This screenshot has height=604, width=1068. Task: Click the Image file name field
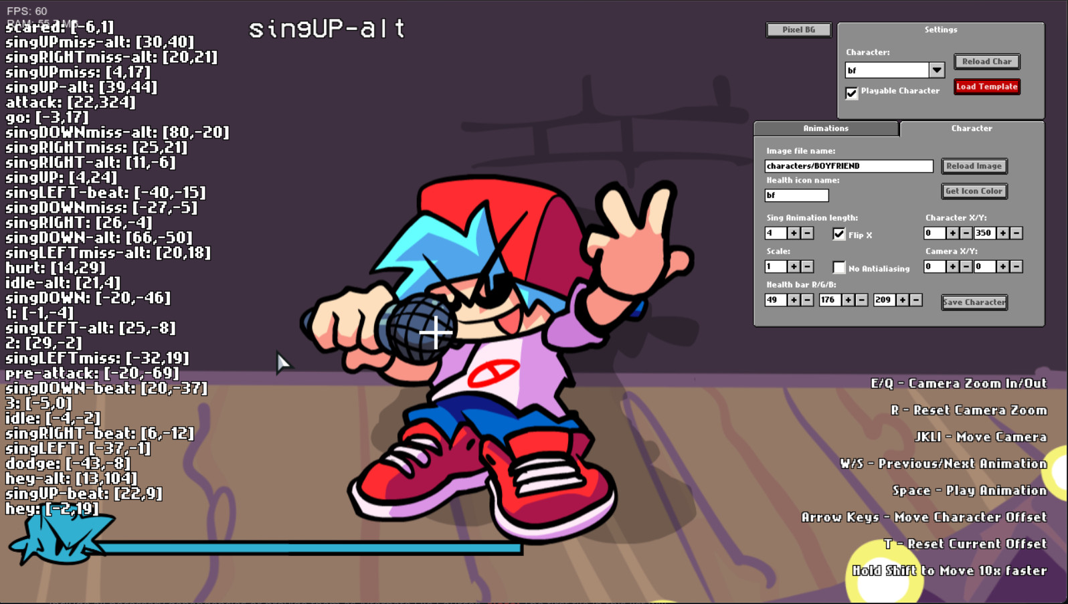tap(849, 166)
